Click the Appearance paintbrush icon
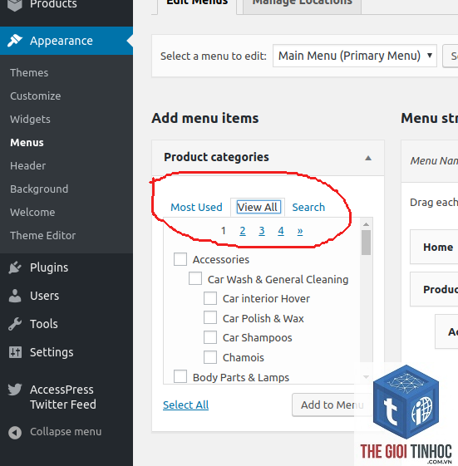The height and width of the screenshot is (466, 458). (15, 41)
